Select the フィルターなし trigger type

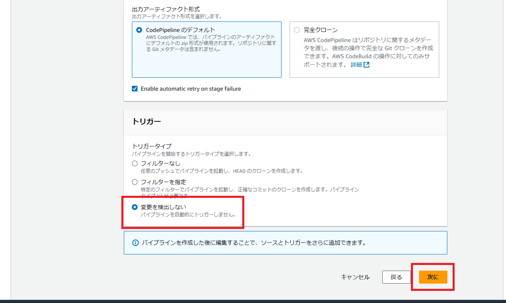[x=134, y=163]
